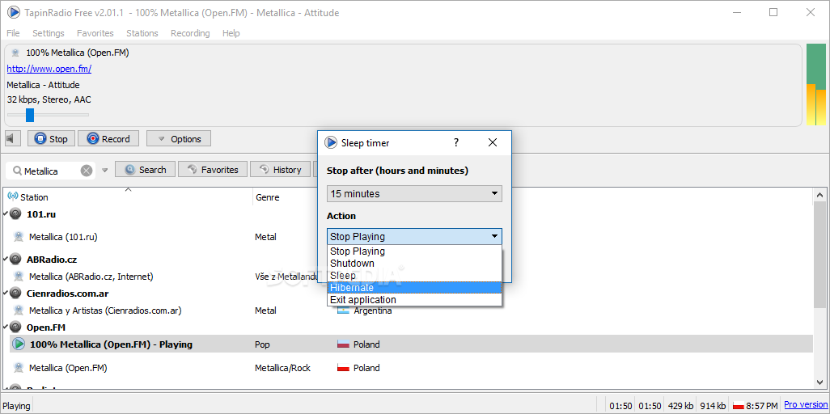Click antenna icon of Metallica (ABRadio.cz, Internet)
This screenshot has height=414, width=830.
[x=19, y=277]
